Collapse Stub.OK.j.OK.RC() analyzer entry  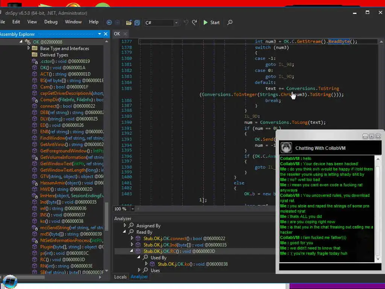[131, 251]
